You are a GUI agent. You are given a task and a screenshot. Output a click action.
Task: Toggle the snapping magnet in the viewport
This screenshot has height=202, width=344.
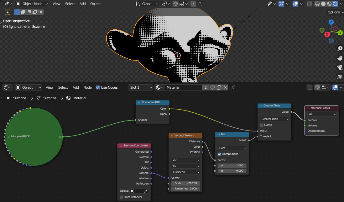click(175, 4)
